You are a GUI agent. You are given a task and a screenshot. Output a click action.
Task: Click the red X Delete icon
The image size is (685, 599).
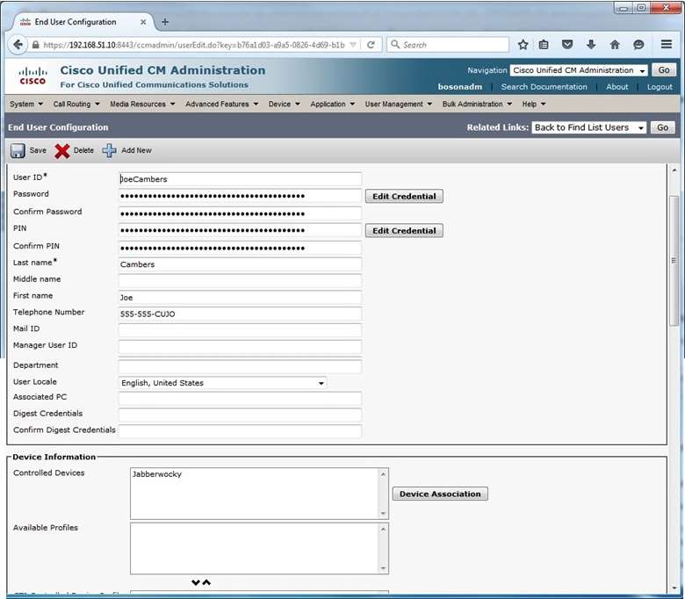[62, 151]
